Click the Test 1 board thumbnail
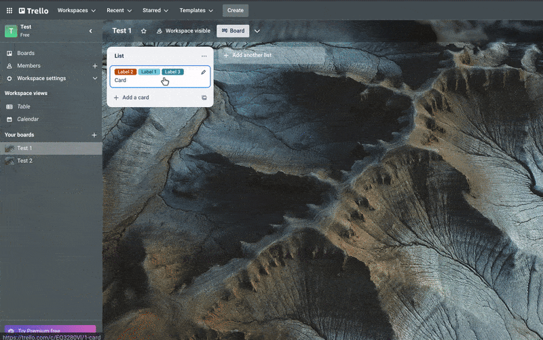 point(10,148)
